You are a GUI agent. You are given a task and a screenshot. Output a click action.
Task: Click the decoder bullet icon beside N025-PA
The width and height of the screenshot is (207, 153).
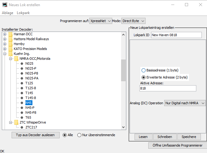[22, 78]
